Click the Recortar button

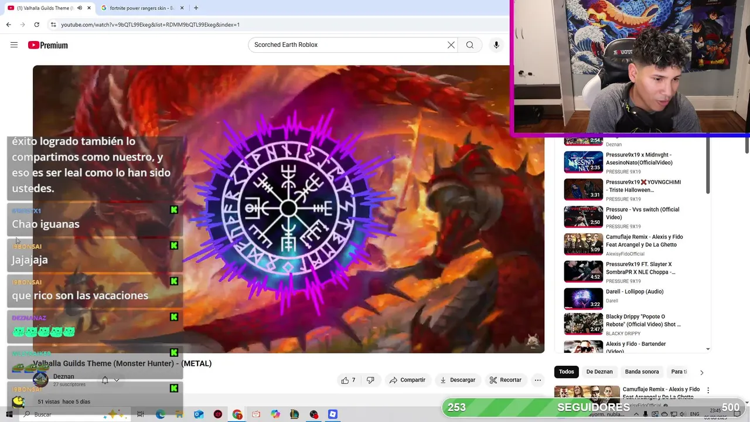pyautogui.click(x=505, y=380)
